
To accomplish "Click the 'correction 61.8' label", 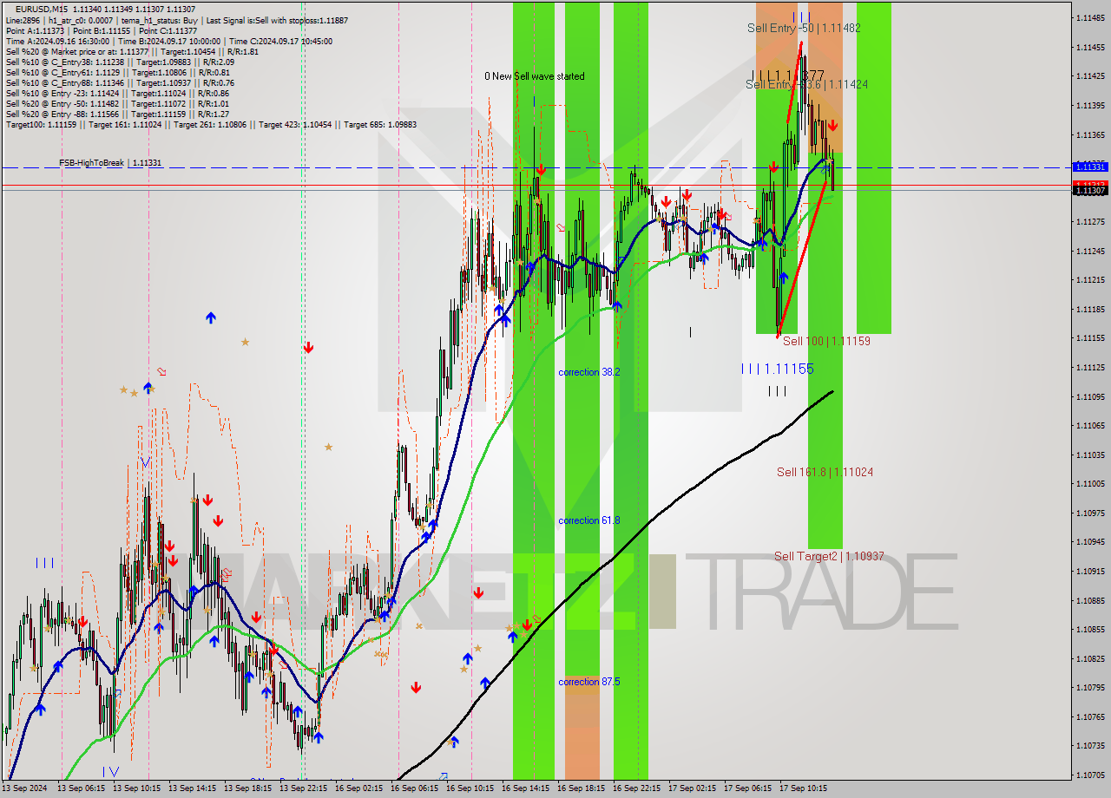I will (589, 520).
